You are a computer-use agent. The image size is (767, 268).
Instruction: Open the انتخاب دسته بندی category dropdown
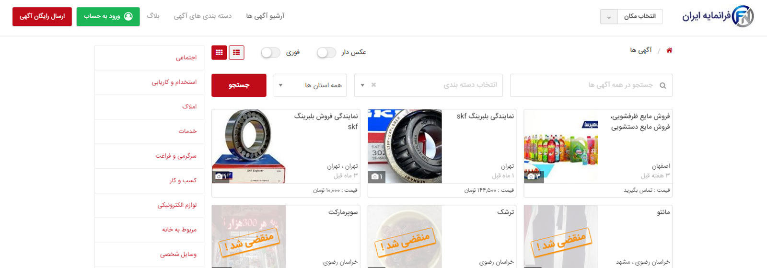429,85
